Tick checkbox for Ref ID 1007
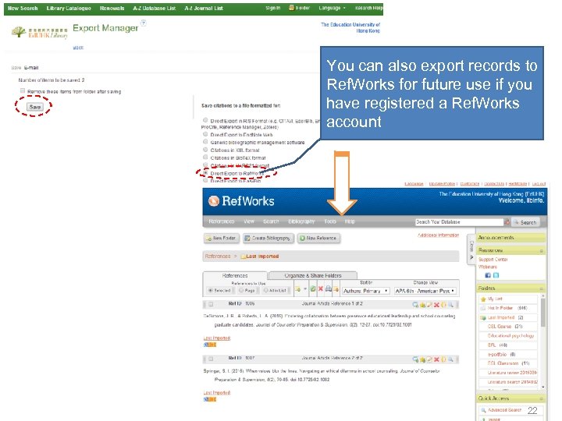The image size is (562, 421). click(x=211, y=359)
